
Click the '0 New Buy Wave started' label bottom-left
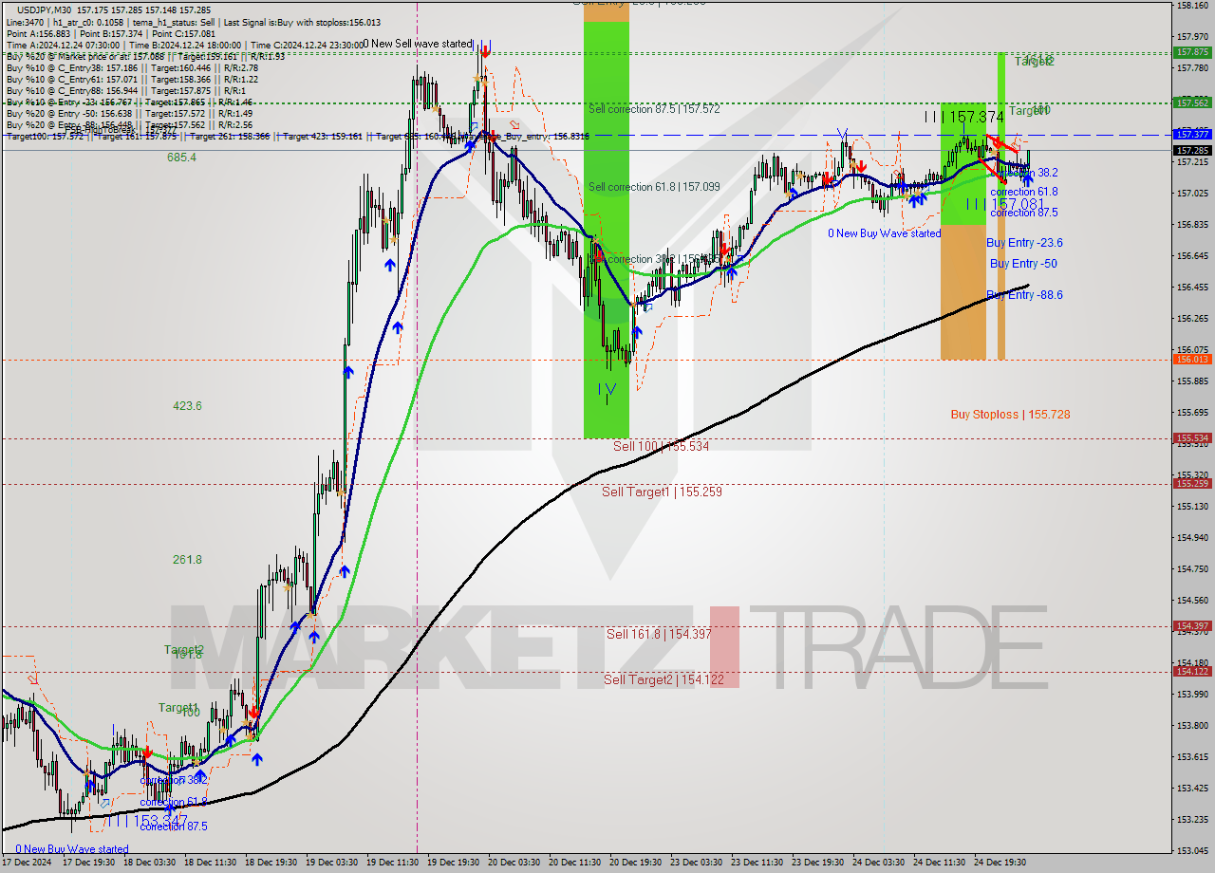71,849
